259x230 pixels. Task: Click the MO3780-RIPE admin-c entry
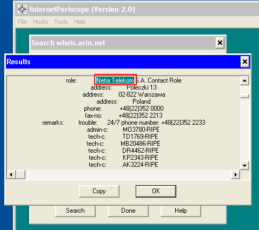coord(141,130)
